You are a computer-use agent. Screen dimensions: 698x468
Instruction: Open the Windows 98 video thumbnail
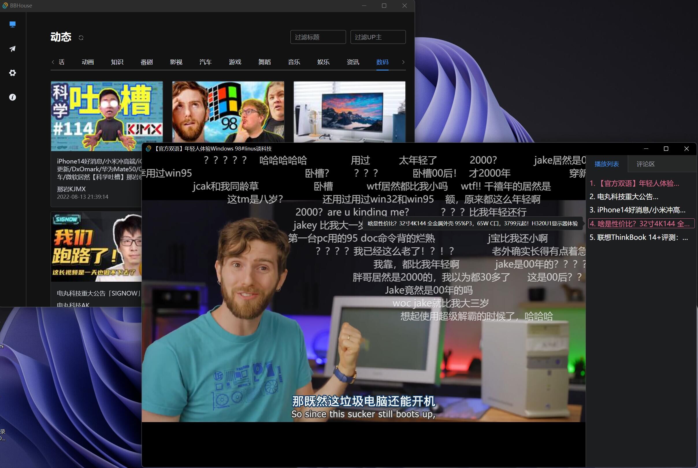point(228,112)
